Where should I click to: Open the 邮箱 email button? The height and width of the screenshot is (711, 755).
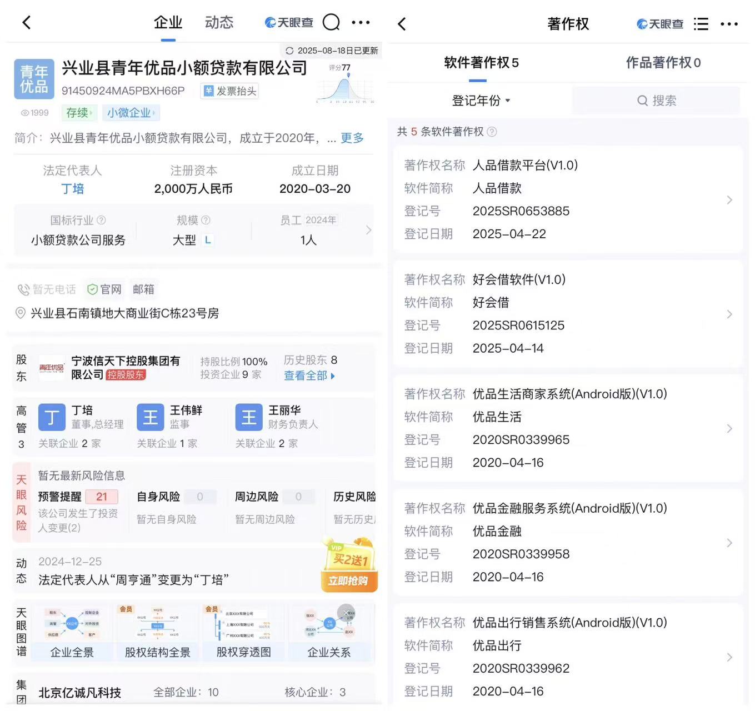(143, 289)
